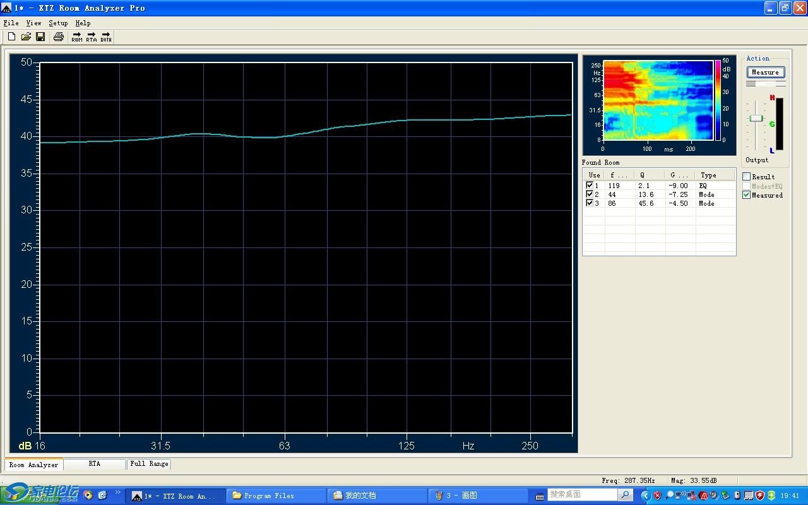Viewport: 808px width, 505px height.
Task: Click the Freq readout in status bar
Action: 628,480
